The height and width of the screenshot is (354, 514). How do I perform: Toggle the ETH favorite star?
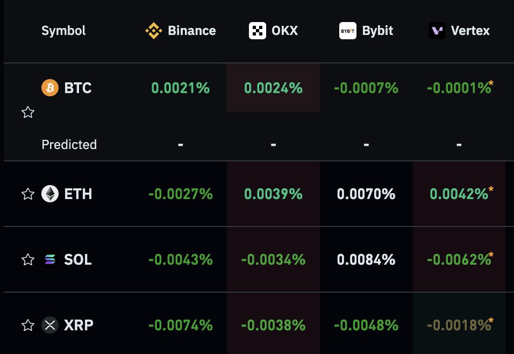point(28,194)
